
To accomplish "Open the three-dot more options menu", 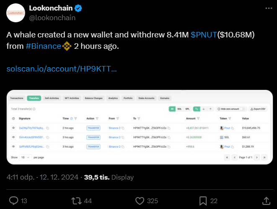I will pos(268,8).
